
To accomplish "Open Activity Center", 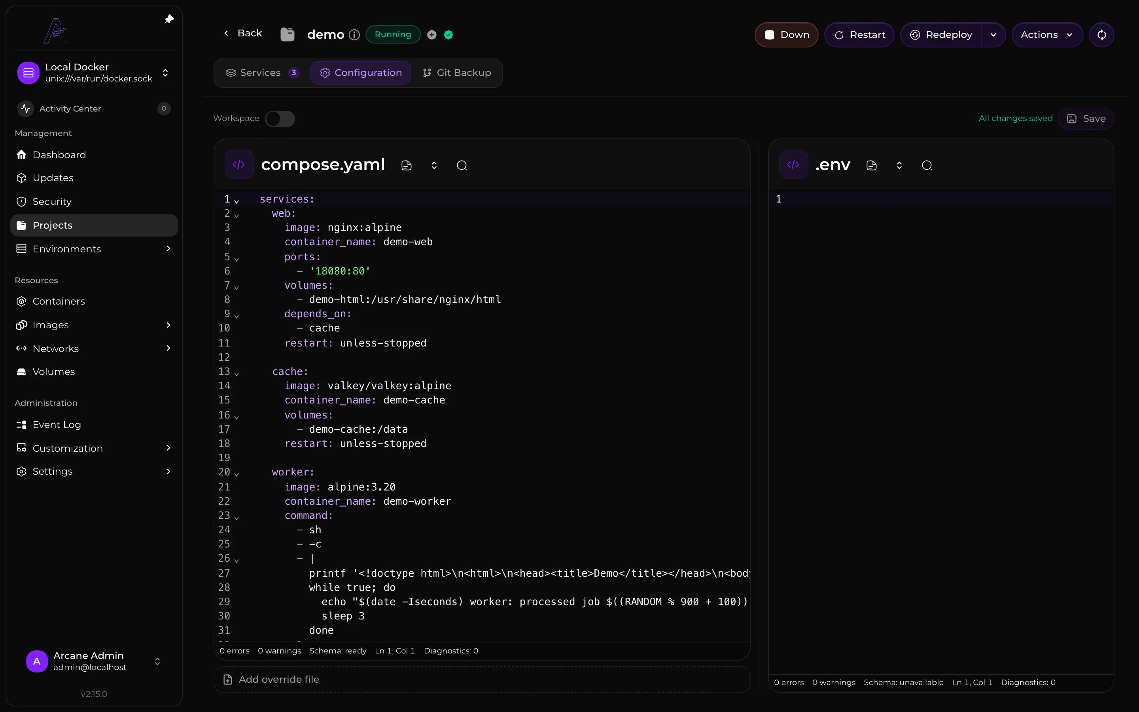I will (x=94, y=109).
